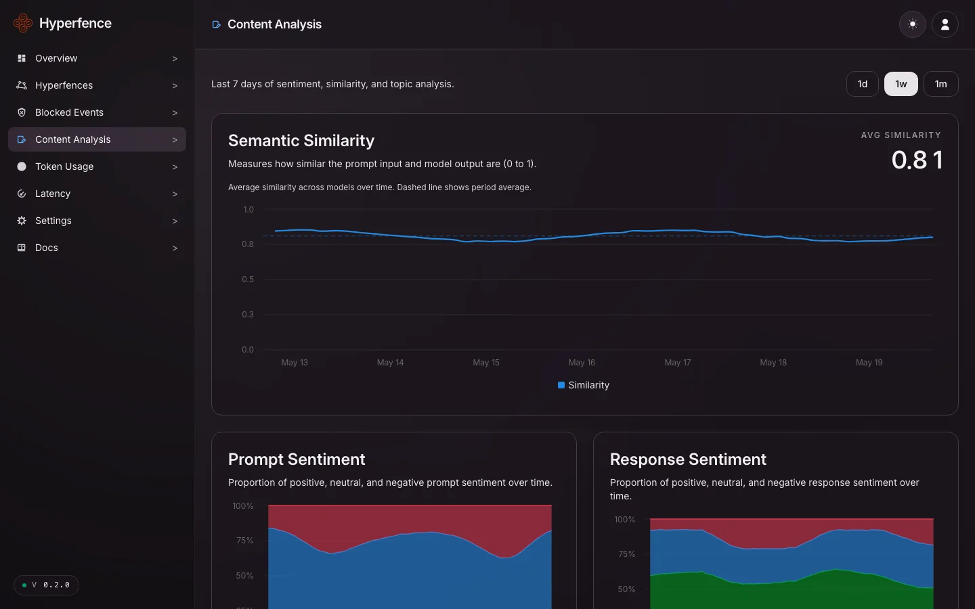Click the Hyperfence logo icon
The image size is (975, 609).
tap(23, 23)
